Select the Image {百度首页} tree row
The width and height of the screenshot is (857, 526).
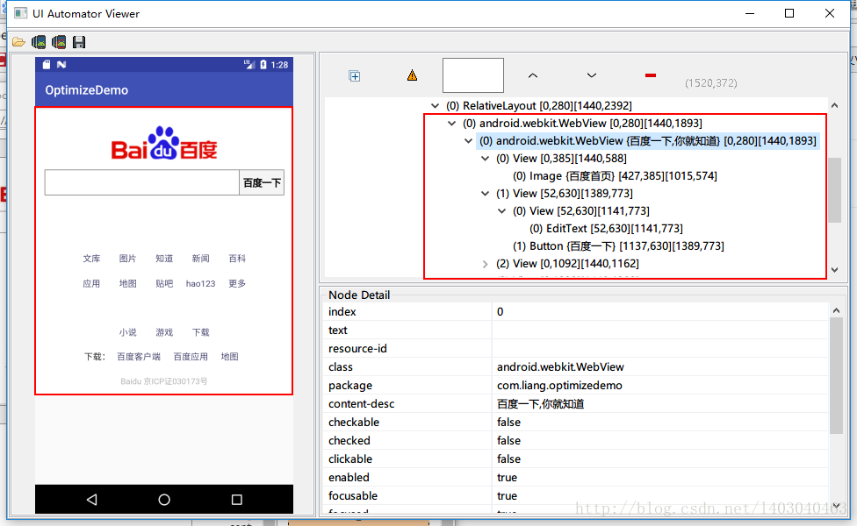[x=615, y=175]
